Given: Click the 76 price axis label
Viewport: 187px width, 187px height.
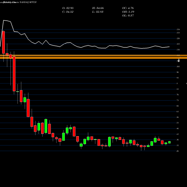Looking at the screenshot, I should coord(178,95).
